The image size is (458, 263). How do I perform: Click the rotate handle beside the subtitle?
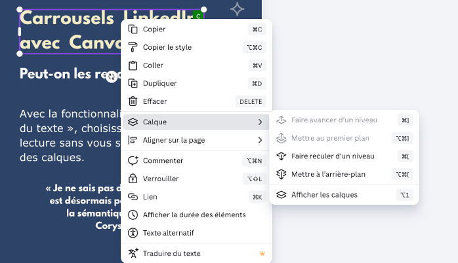[x=112, y=77]
